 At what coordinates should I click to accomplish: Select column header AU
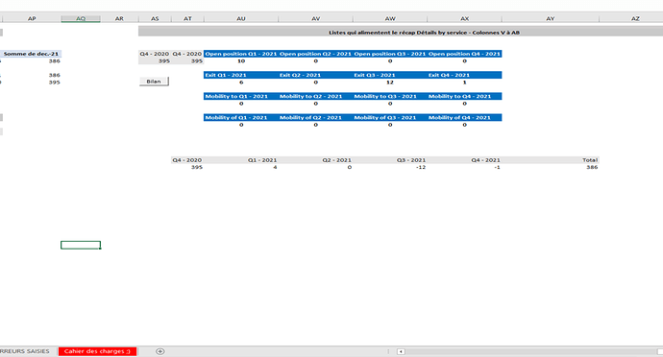(x=241, y=18)
